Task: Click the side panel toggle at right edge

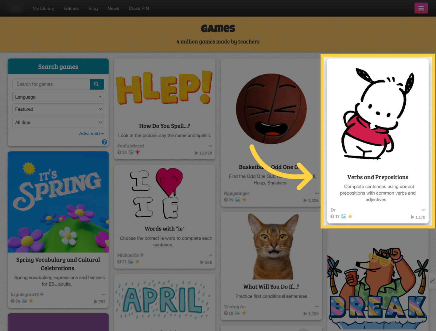Action: pos(432,281)
